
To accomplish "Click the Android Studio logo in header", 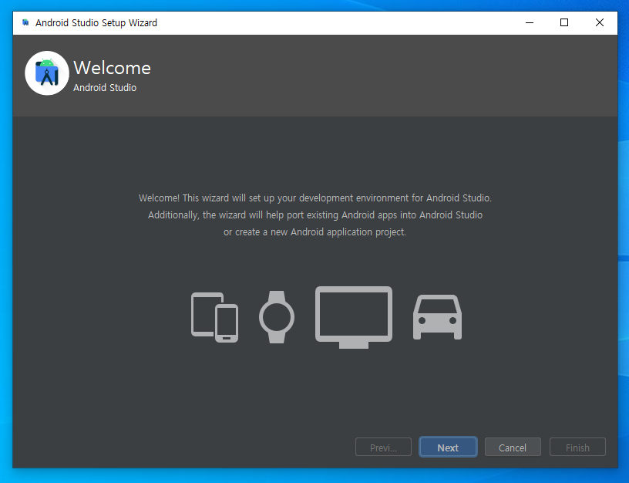I will click(x=47, y=73).
